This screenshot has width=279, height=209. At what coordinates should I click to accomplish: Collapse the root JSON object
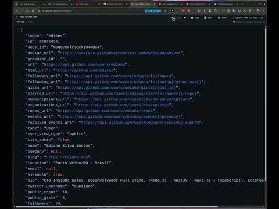(18, 30)
